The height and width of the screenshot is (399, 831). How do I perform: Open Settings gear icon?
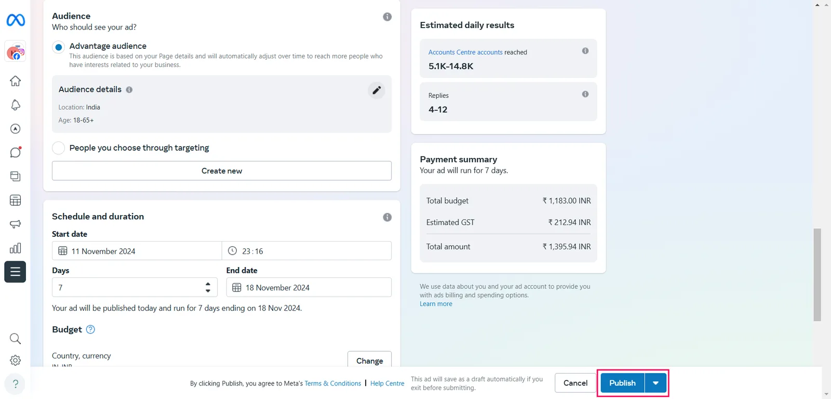coord(16,360)
